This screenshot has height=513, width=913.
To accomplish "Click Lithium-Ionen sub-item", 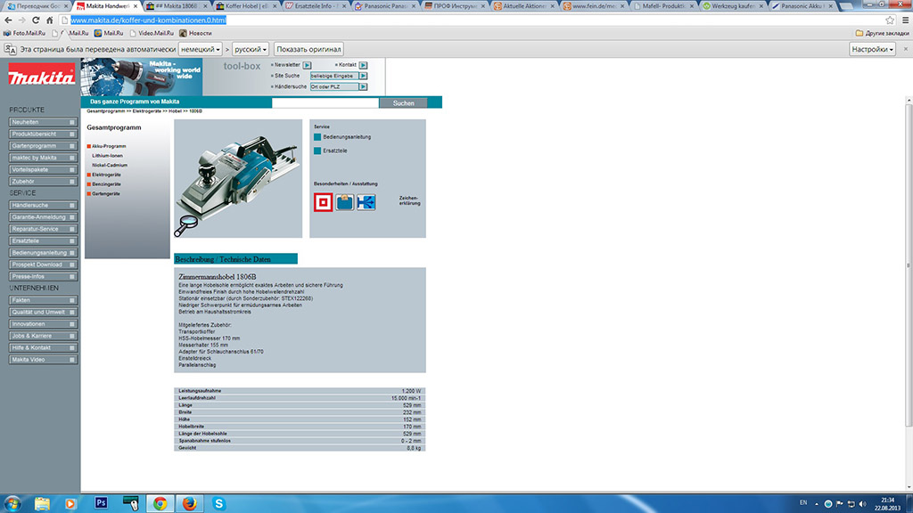I will click(x=107, y=156).
